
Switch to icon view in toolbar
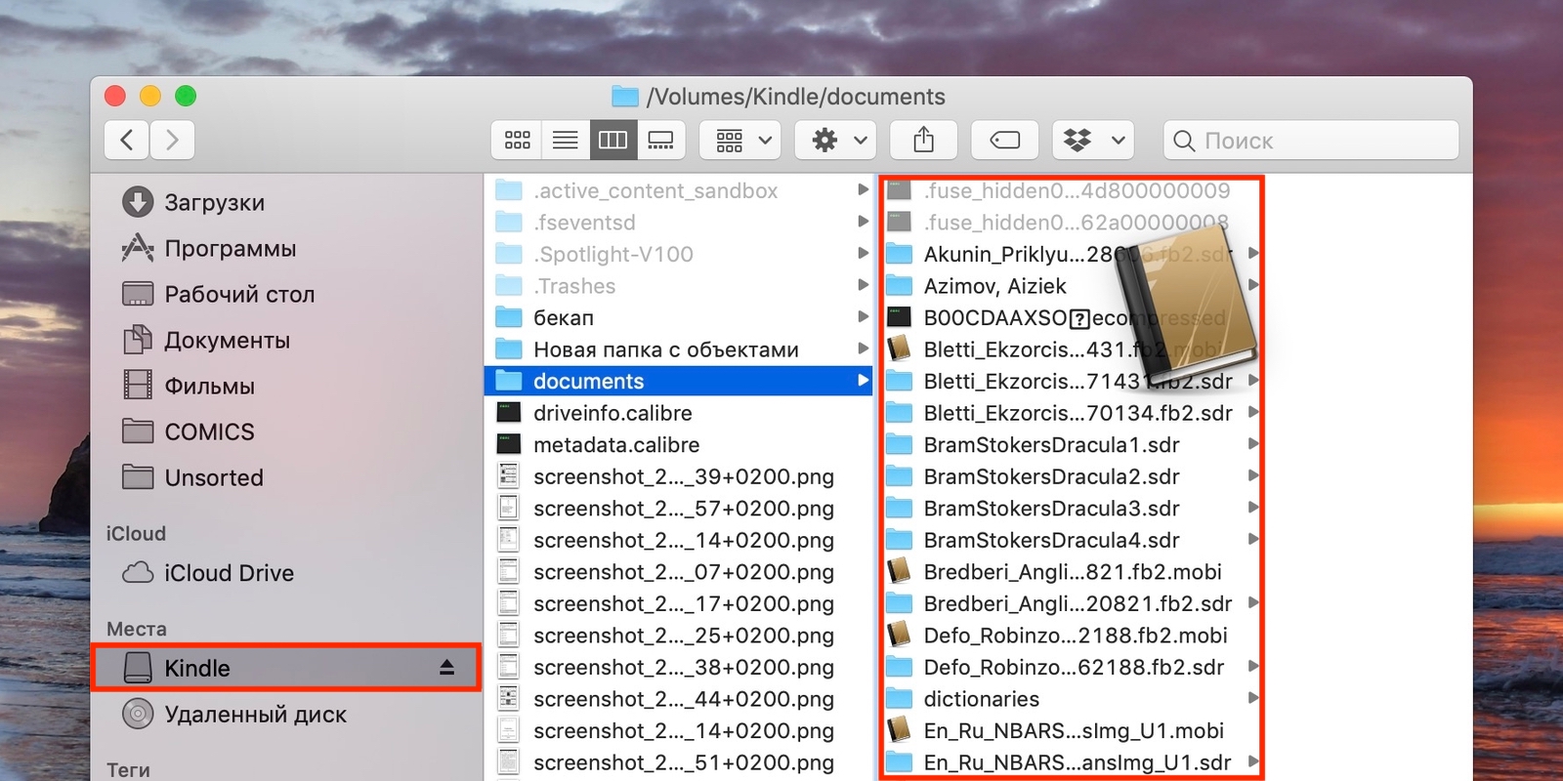click(x=518, y=141)
